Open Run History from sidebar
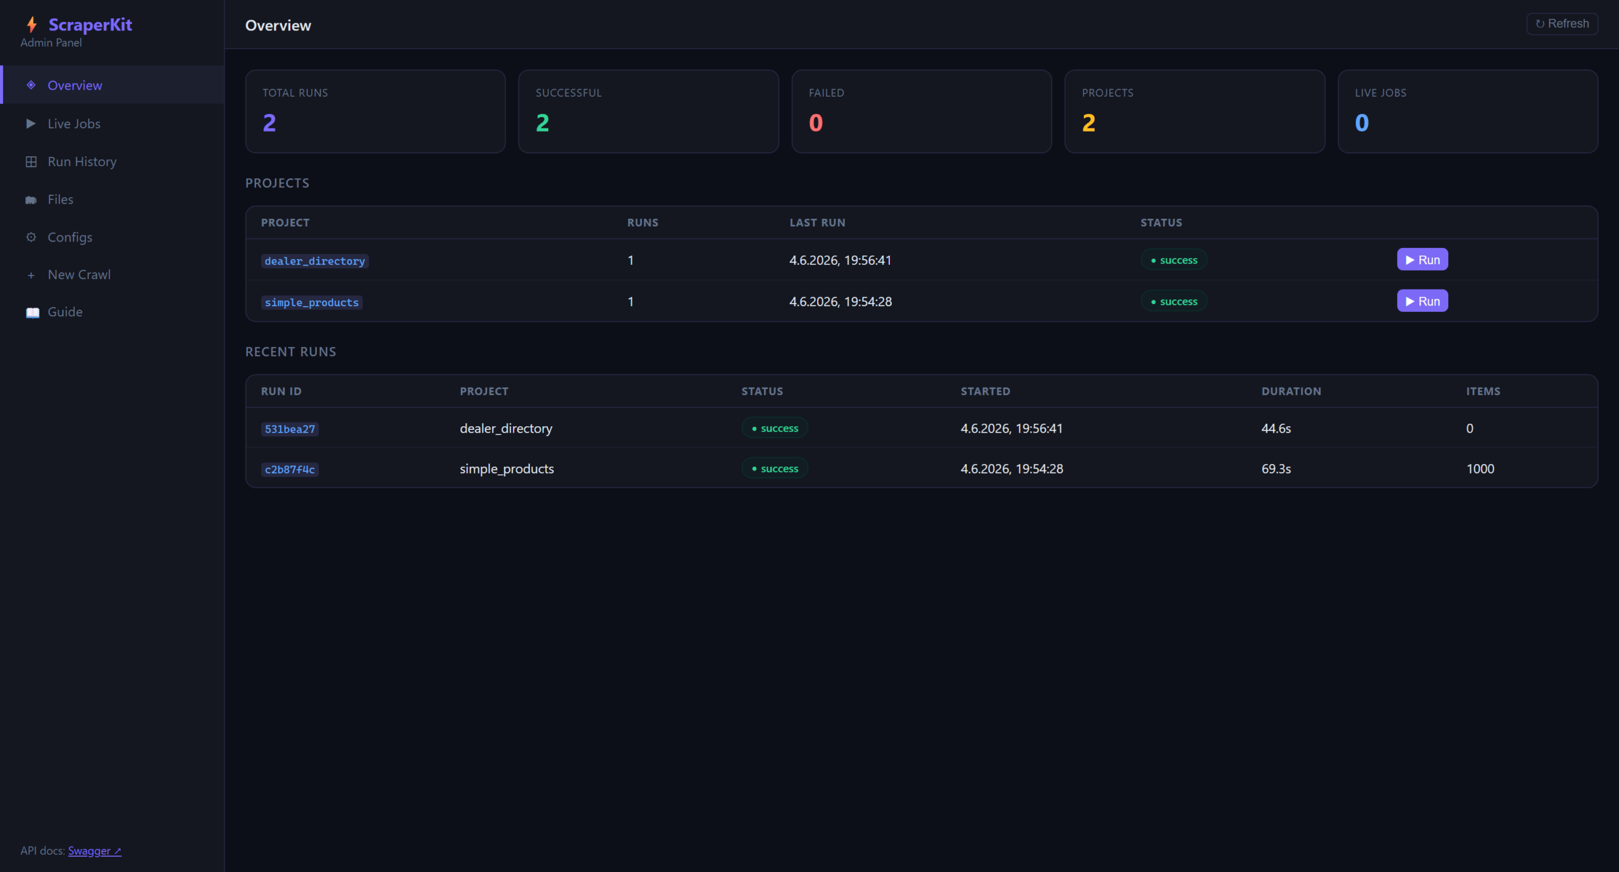 pyautogui.click(x=113, y=161)
